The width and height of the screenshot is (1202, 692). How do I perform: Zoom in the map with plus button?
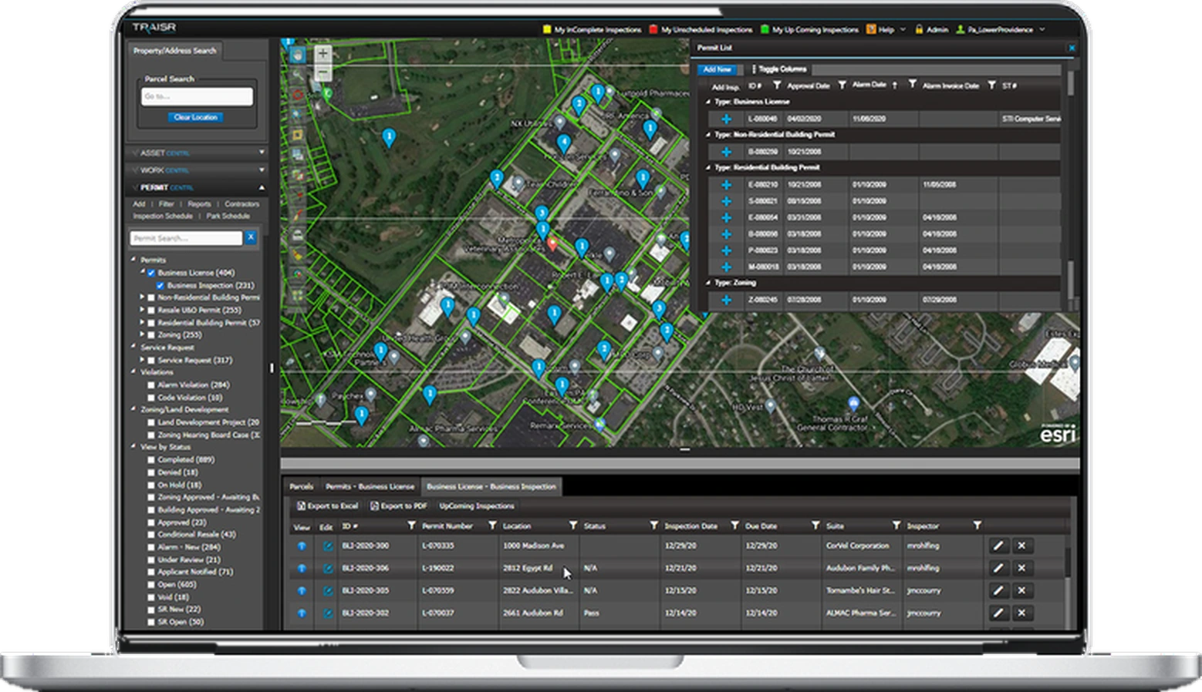pyautogui.click(x=323, y=54)
